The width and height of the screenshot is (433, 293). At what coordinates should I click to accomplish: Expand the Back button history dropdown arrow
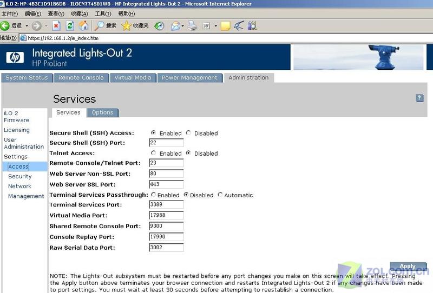coord(27,26)
